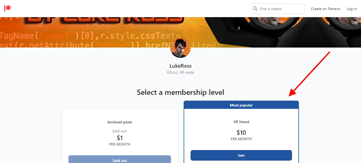Click the R.E.A.L. VR mods tagline

181,72
